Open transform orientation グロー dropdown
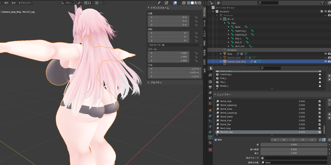 coord(68,3)
